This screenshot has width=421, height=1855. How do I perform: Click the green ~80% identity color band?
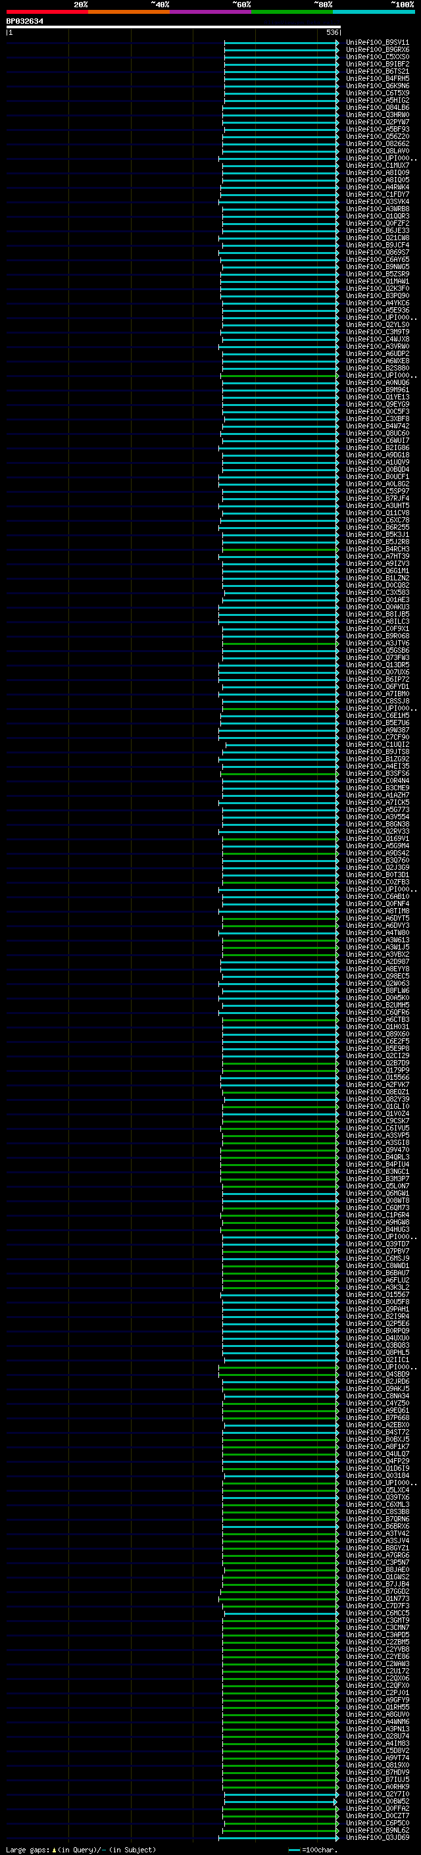292,12
